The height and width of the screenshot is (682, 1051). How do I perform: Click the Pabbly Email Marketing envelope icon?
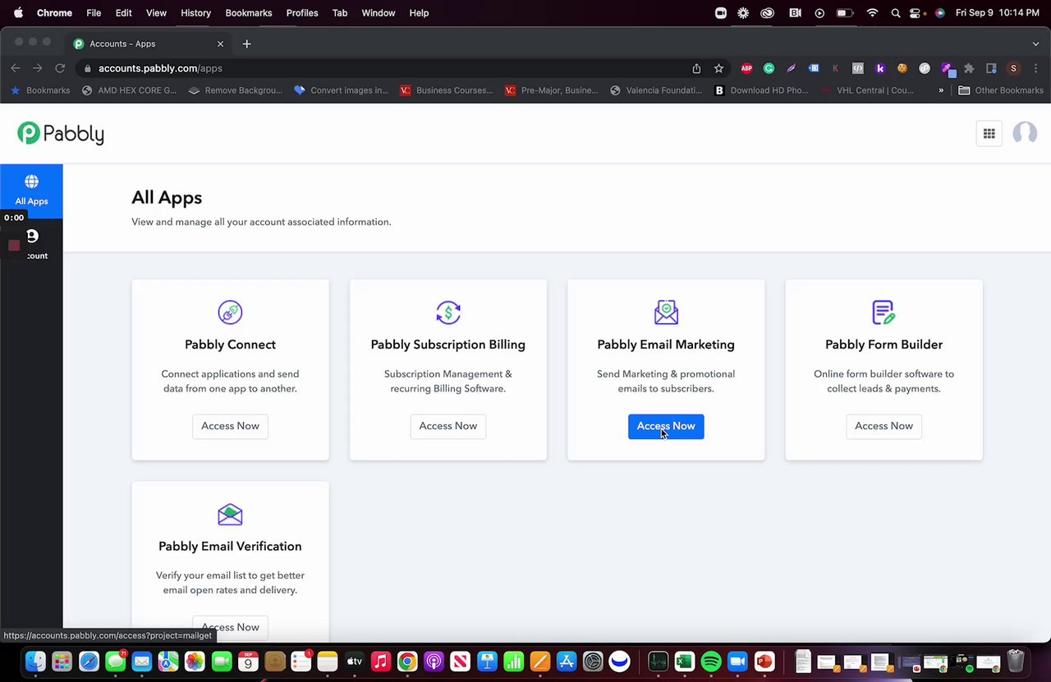click(x=666, y=312)
